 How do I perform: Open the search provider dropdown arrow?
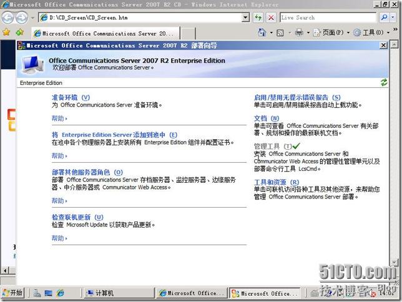tap(393, 17)
